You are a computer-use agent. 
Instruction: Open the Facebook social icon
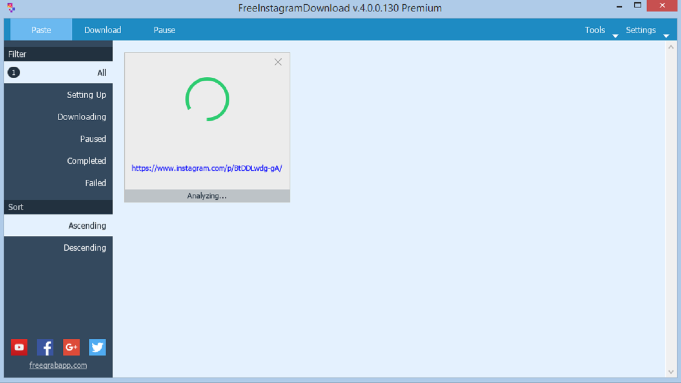(x=45, y=347)
